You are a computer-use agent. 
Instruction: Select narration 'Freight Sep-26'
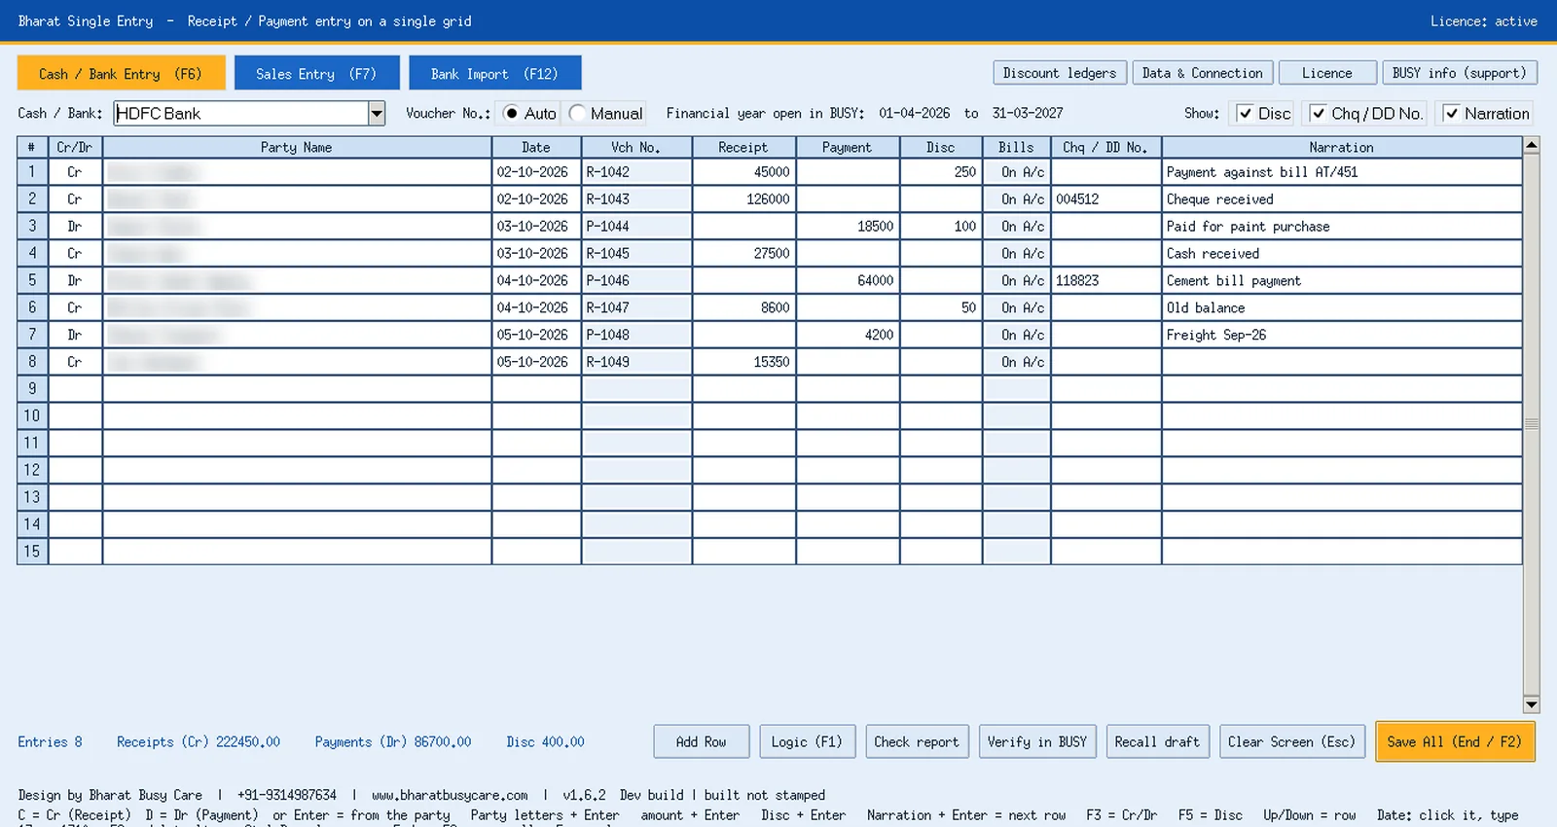1342,336
